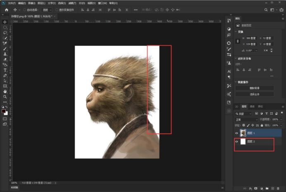Select the Elliptical Marquee tool
The height and width of the screenshot is (192, 286).
5,27
